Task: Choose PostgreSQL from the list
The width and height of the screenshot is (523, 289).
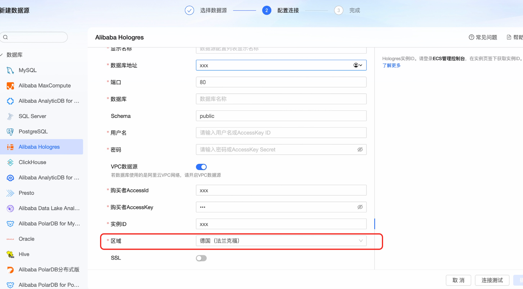Action: coord(41,132)
